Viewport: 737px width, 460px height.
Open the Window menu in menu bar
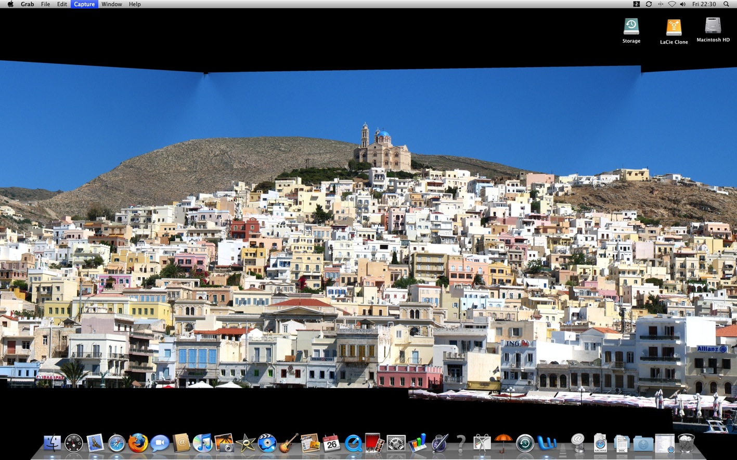coord(111,4)
